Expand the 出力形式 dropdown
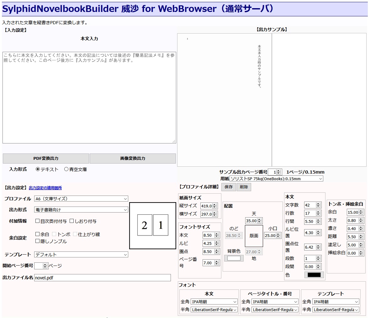 point(81,210)
